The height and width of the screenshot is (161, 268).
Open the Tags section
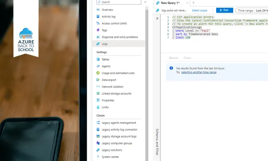(x=105, y=30)
